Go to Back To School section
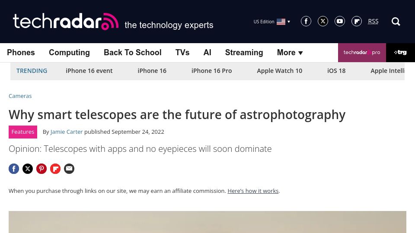 coord(133,53)
